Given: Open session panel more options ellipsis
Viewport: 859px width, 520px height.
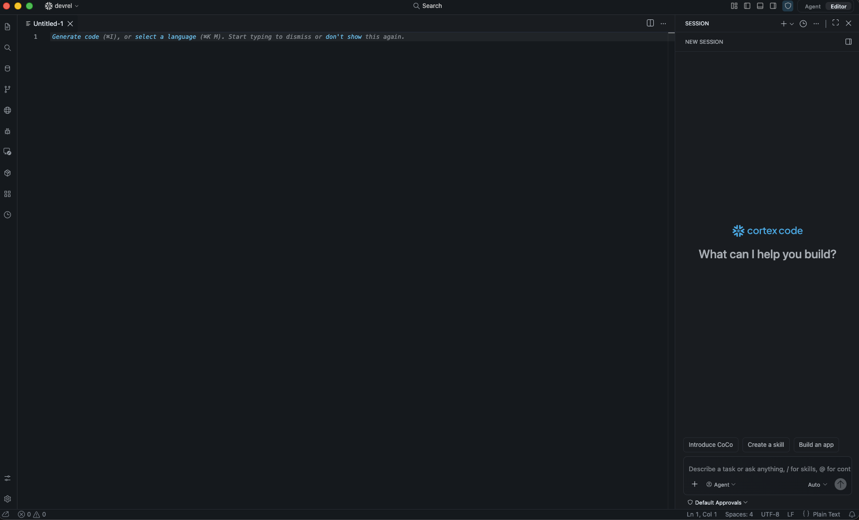Looking at the screenshot, I should [x=816, y=23].
